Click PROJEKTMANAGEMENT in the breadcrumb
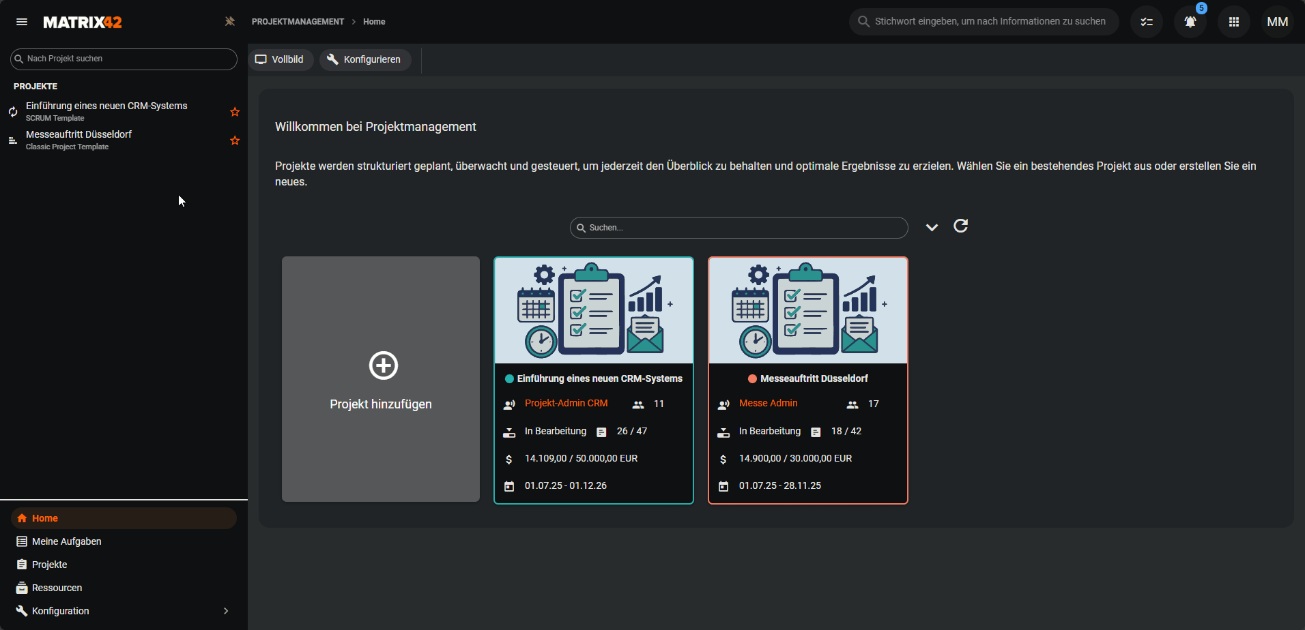The width and height of the screenshot is (1305, 630). point(298,22)
